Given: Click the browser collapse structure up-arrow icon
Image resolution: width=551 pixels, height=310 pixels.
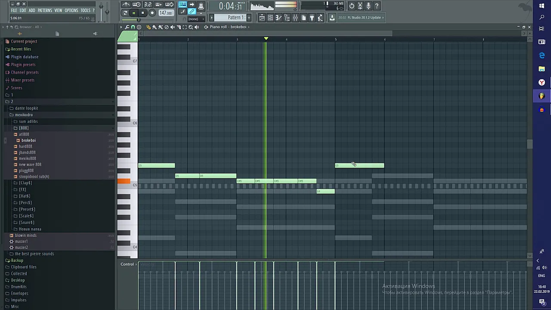Looking at the screenshot, I should click(7, 27).
